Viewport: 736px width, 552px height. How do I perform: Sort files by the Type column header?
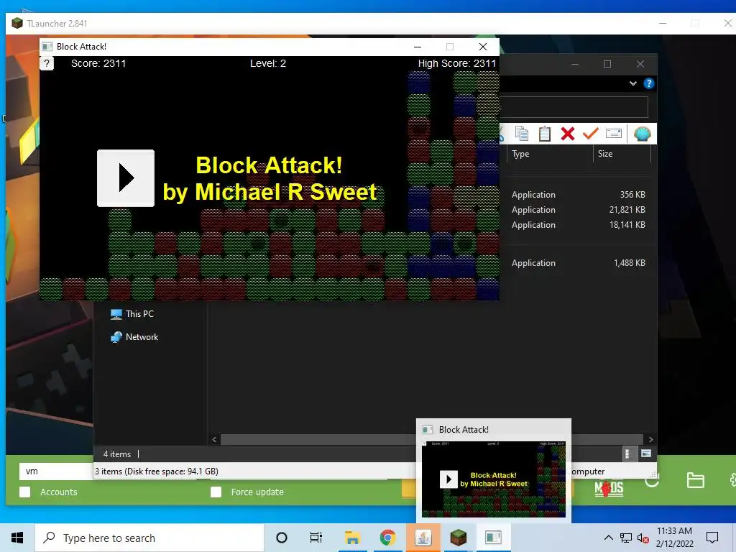(x=550, y=154)
